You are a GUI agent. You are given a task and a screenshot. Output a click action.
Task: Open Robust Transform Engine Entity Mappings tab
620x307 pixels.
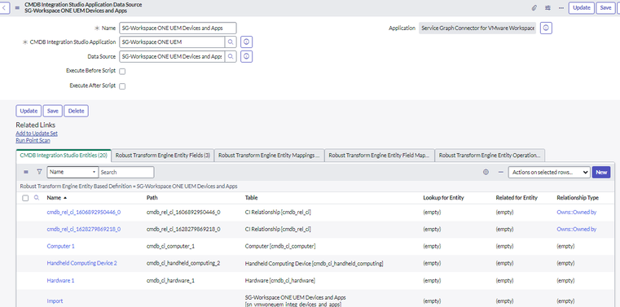click(270, 156)
